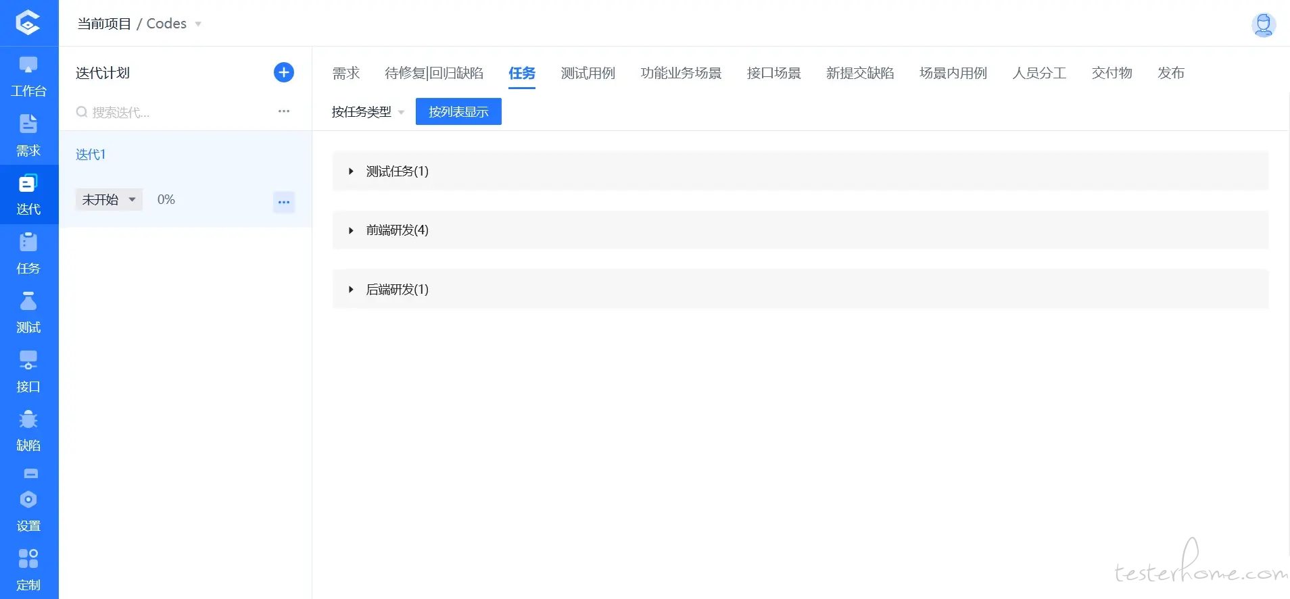This screenshot has width=1290, height=599.
Task: Switch to the 接口场景 tab
Action: point(774,73)
